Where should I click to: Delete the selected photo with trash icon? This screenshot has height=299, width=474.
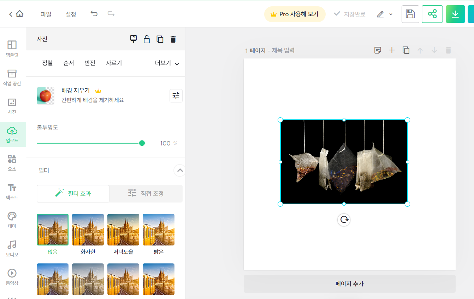pos(173,39)
